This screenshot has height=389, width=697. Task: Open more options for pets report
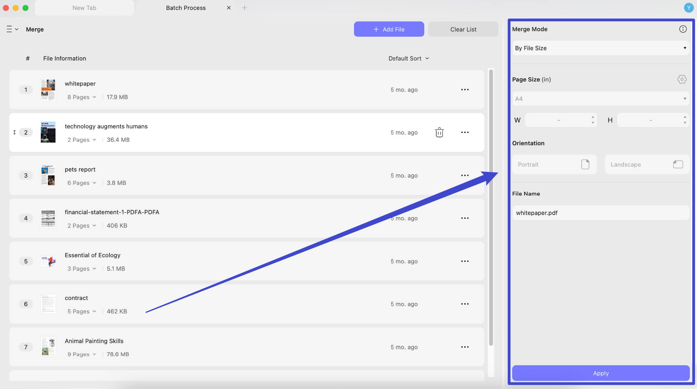pyautogui.click(x=465, y=175)
